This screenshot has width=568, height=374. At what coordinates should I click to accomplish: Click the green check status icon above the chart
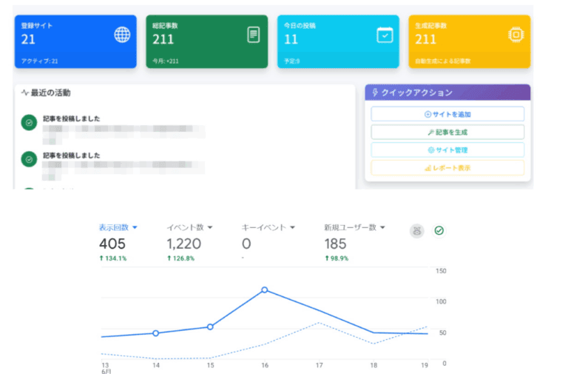point(439,231)
